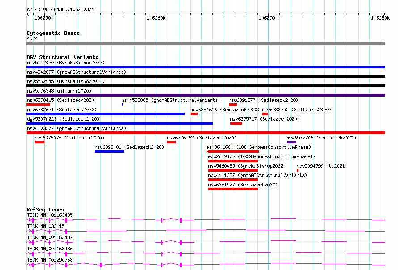Select the red bar under nsv6378415
The image size is (398, 270).
tap(38, 105)
